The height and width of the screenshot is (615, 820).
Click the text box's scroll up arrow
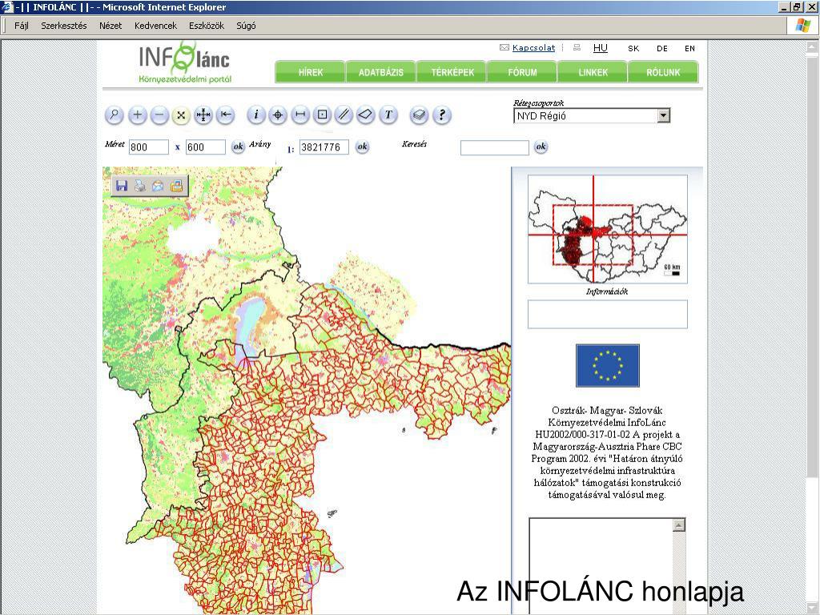(x=679, y=525)
